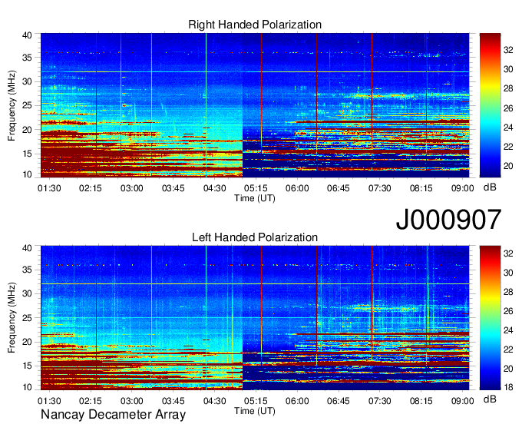Click the 06:45 time tick on top plot

(x=339, y=188)
